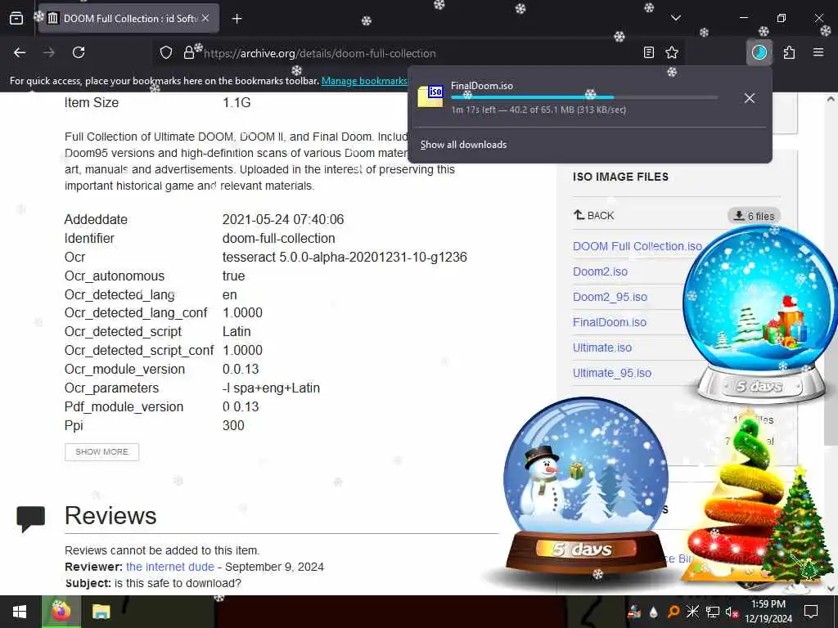The width and height of the screenshot is (838, 628).
Task: Open File Explorer from the taskbar
Action: pos(101,612)
